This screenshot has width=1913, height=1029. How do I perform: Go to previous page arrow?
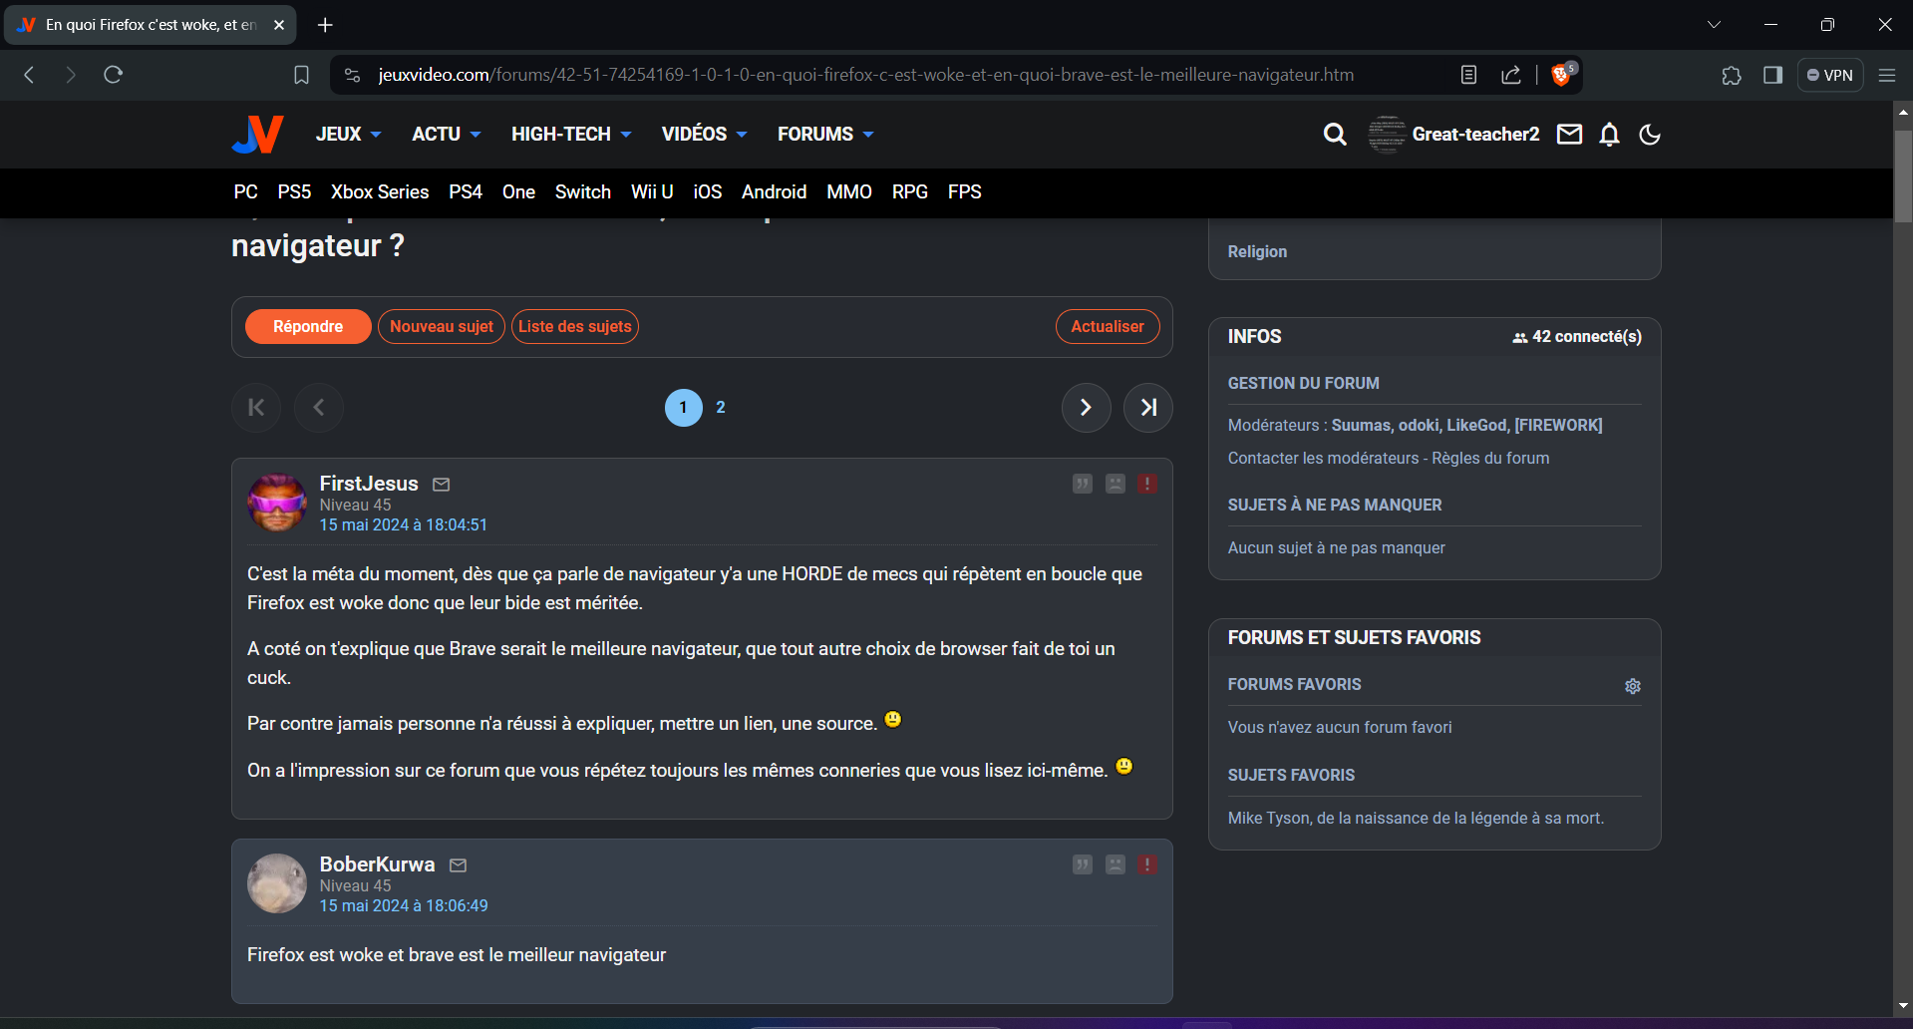click(319, 408)
